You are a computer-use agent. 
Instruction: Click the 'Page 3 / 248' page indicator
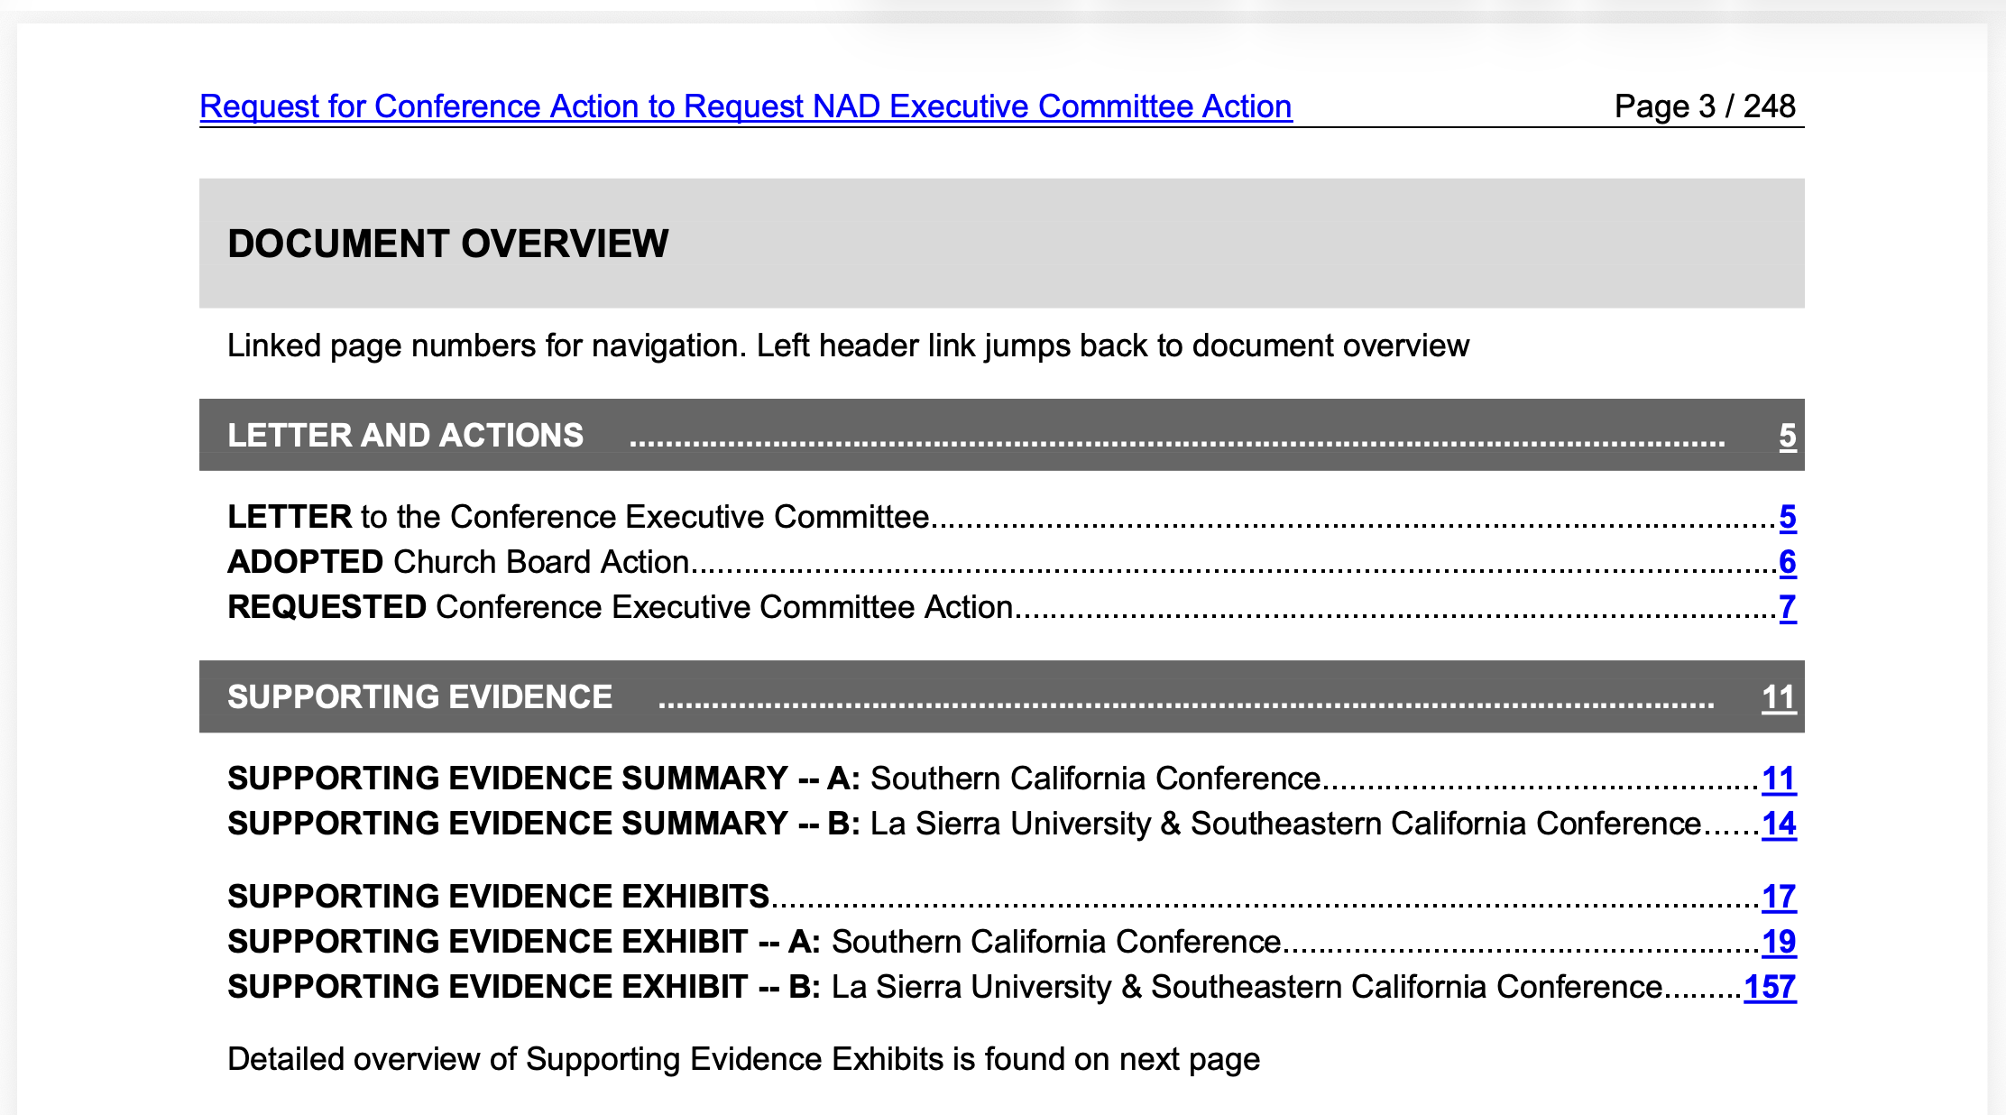click(1705, 106)
